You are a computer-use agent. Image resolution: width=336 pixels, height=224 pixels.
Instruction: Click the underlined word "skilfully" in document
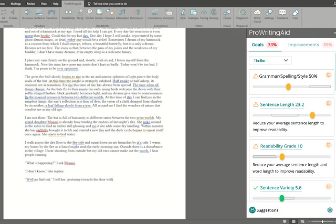click(x=42, y=130)
